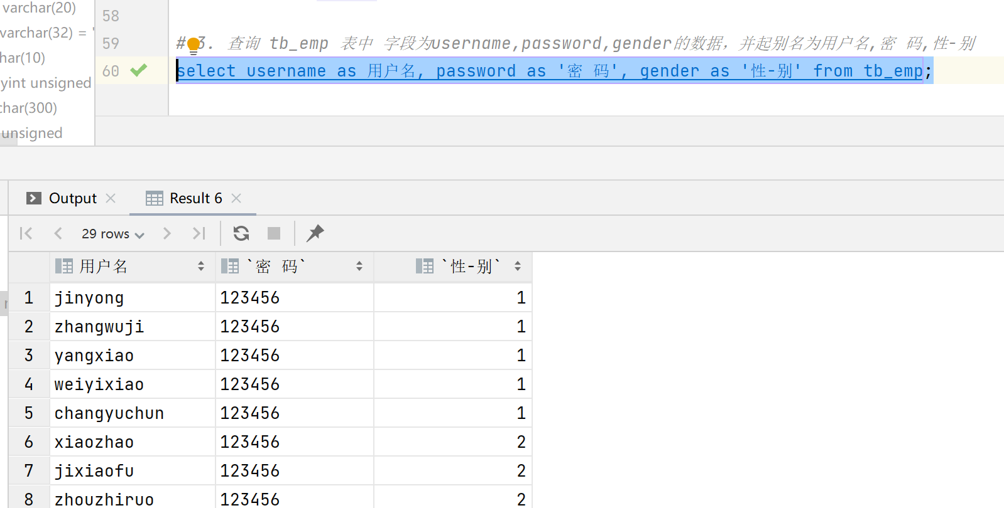This screenshot has height=508, width=1004.
Task: Close the Output tab
Action: tap(111, 198)
